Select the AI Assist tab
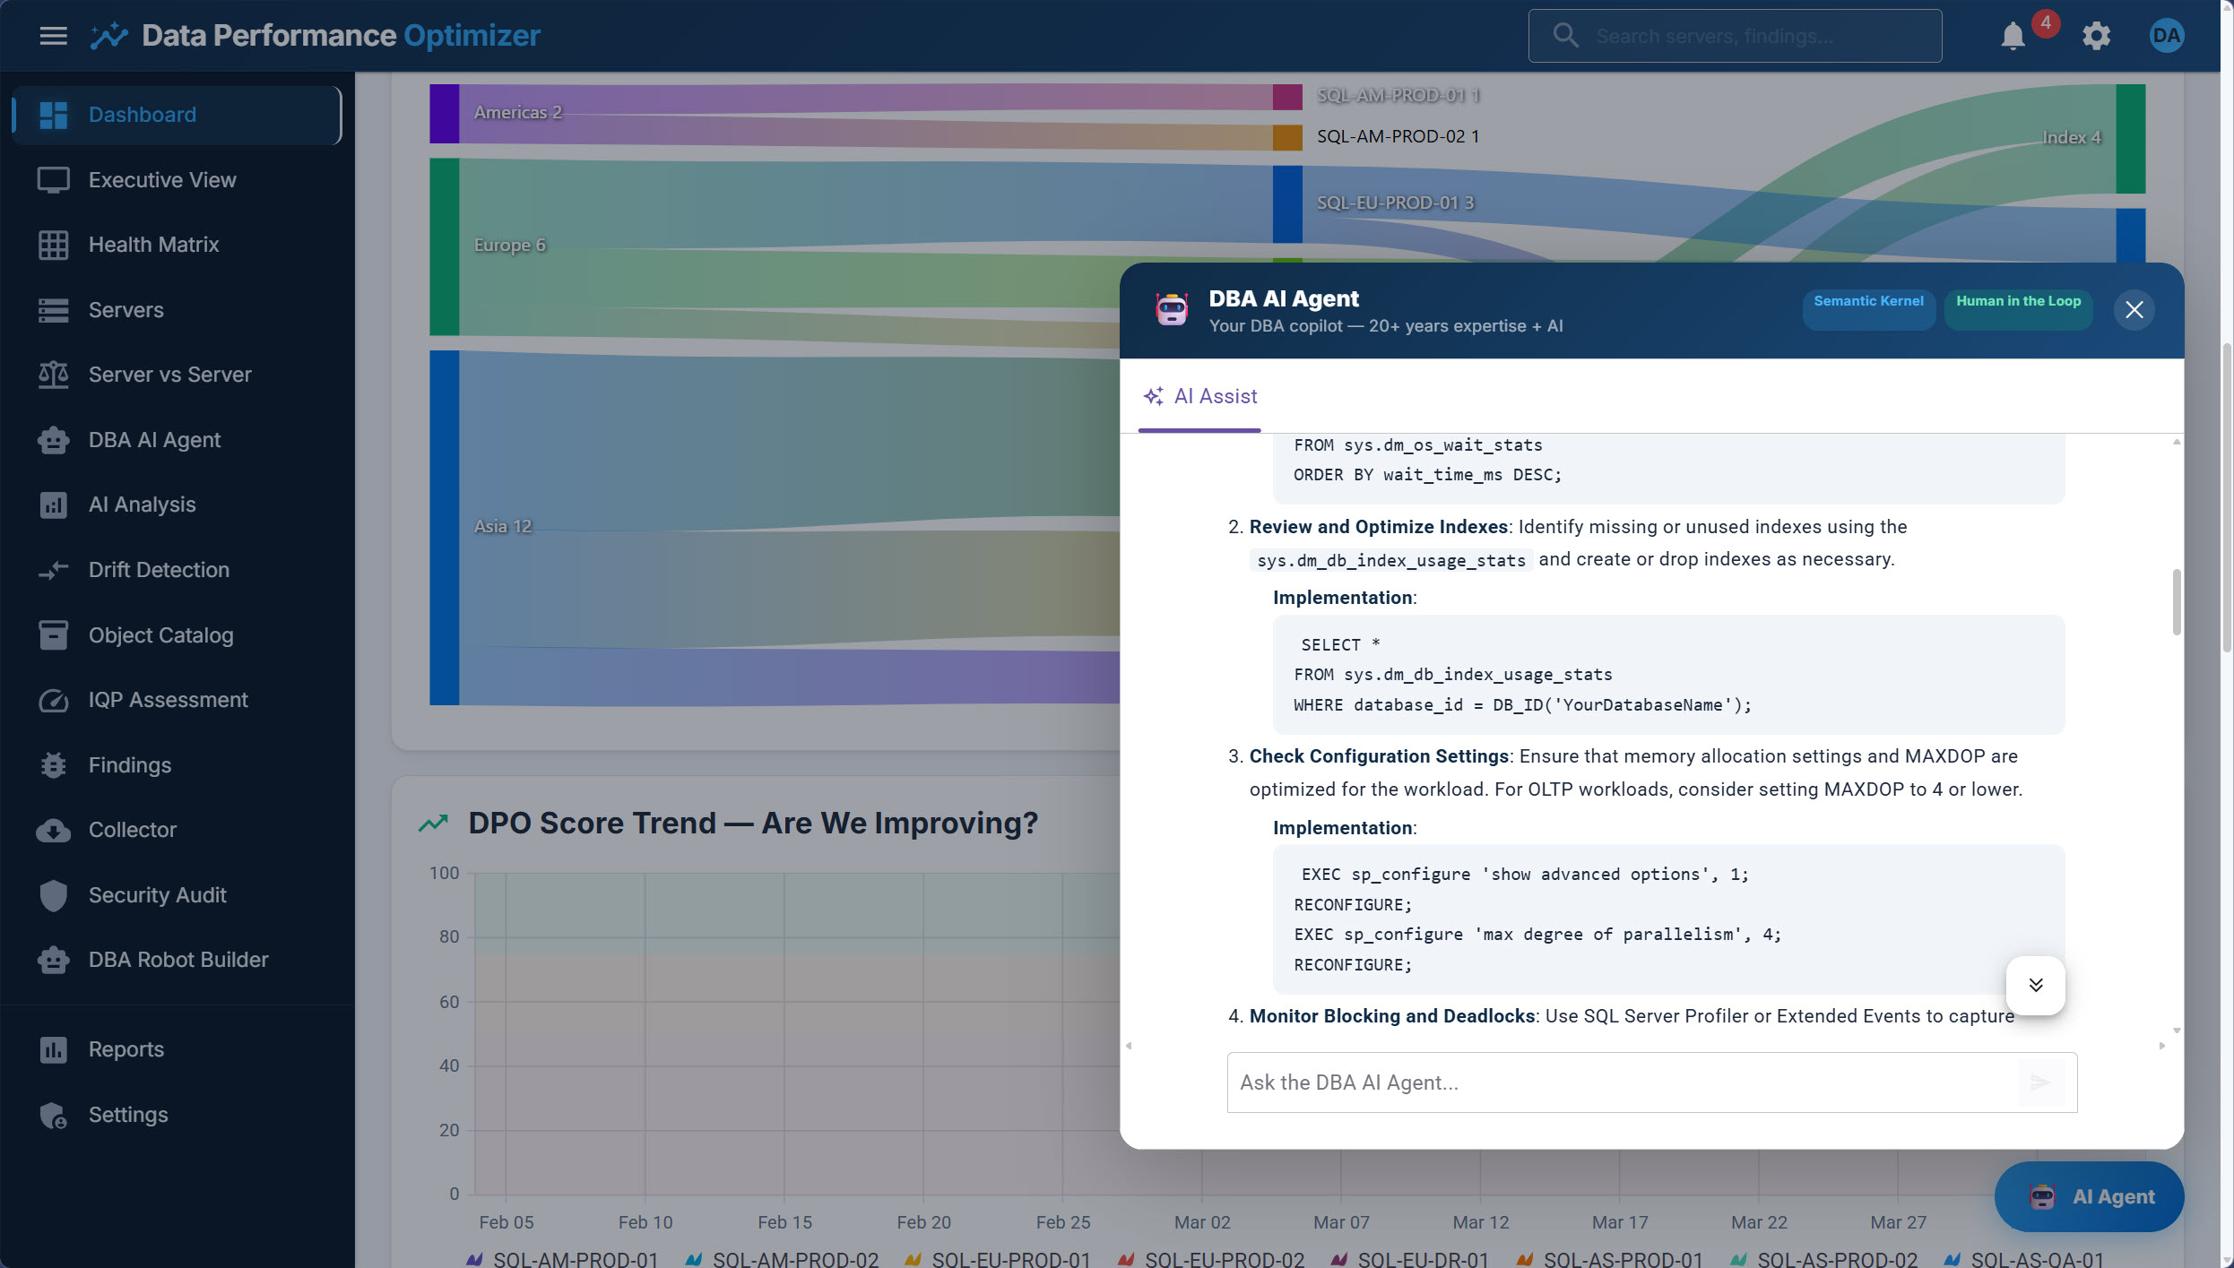The image size is (2234, 1268). (x=1200, y=396)
